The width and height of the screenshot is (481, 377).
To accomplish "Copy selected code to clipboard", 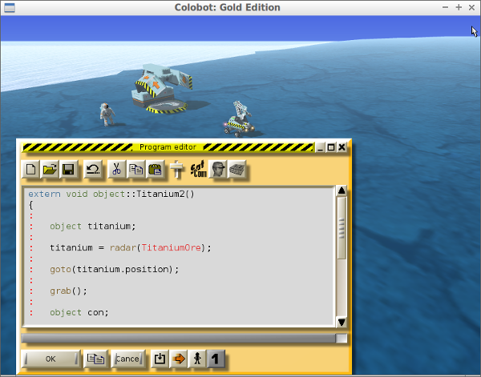I will click(136, 169).
